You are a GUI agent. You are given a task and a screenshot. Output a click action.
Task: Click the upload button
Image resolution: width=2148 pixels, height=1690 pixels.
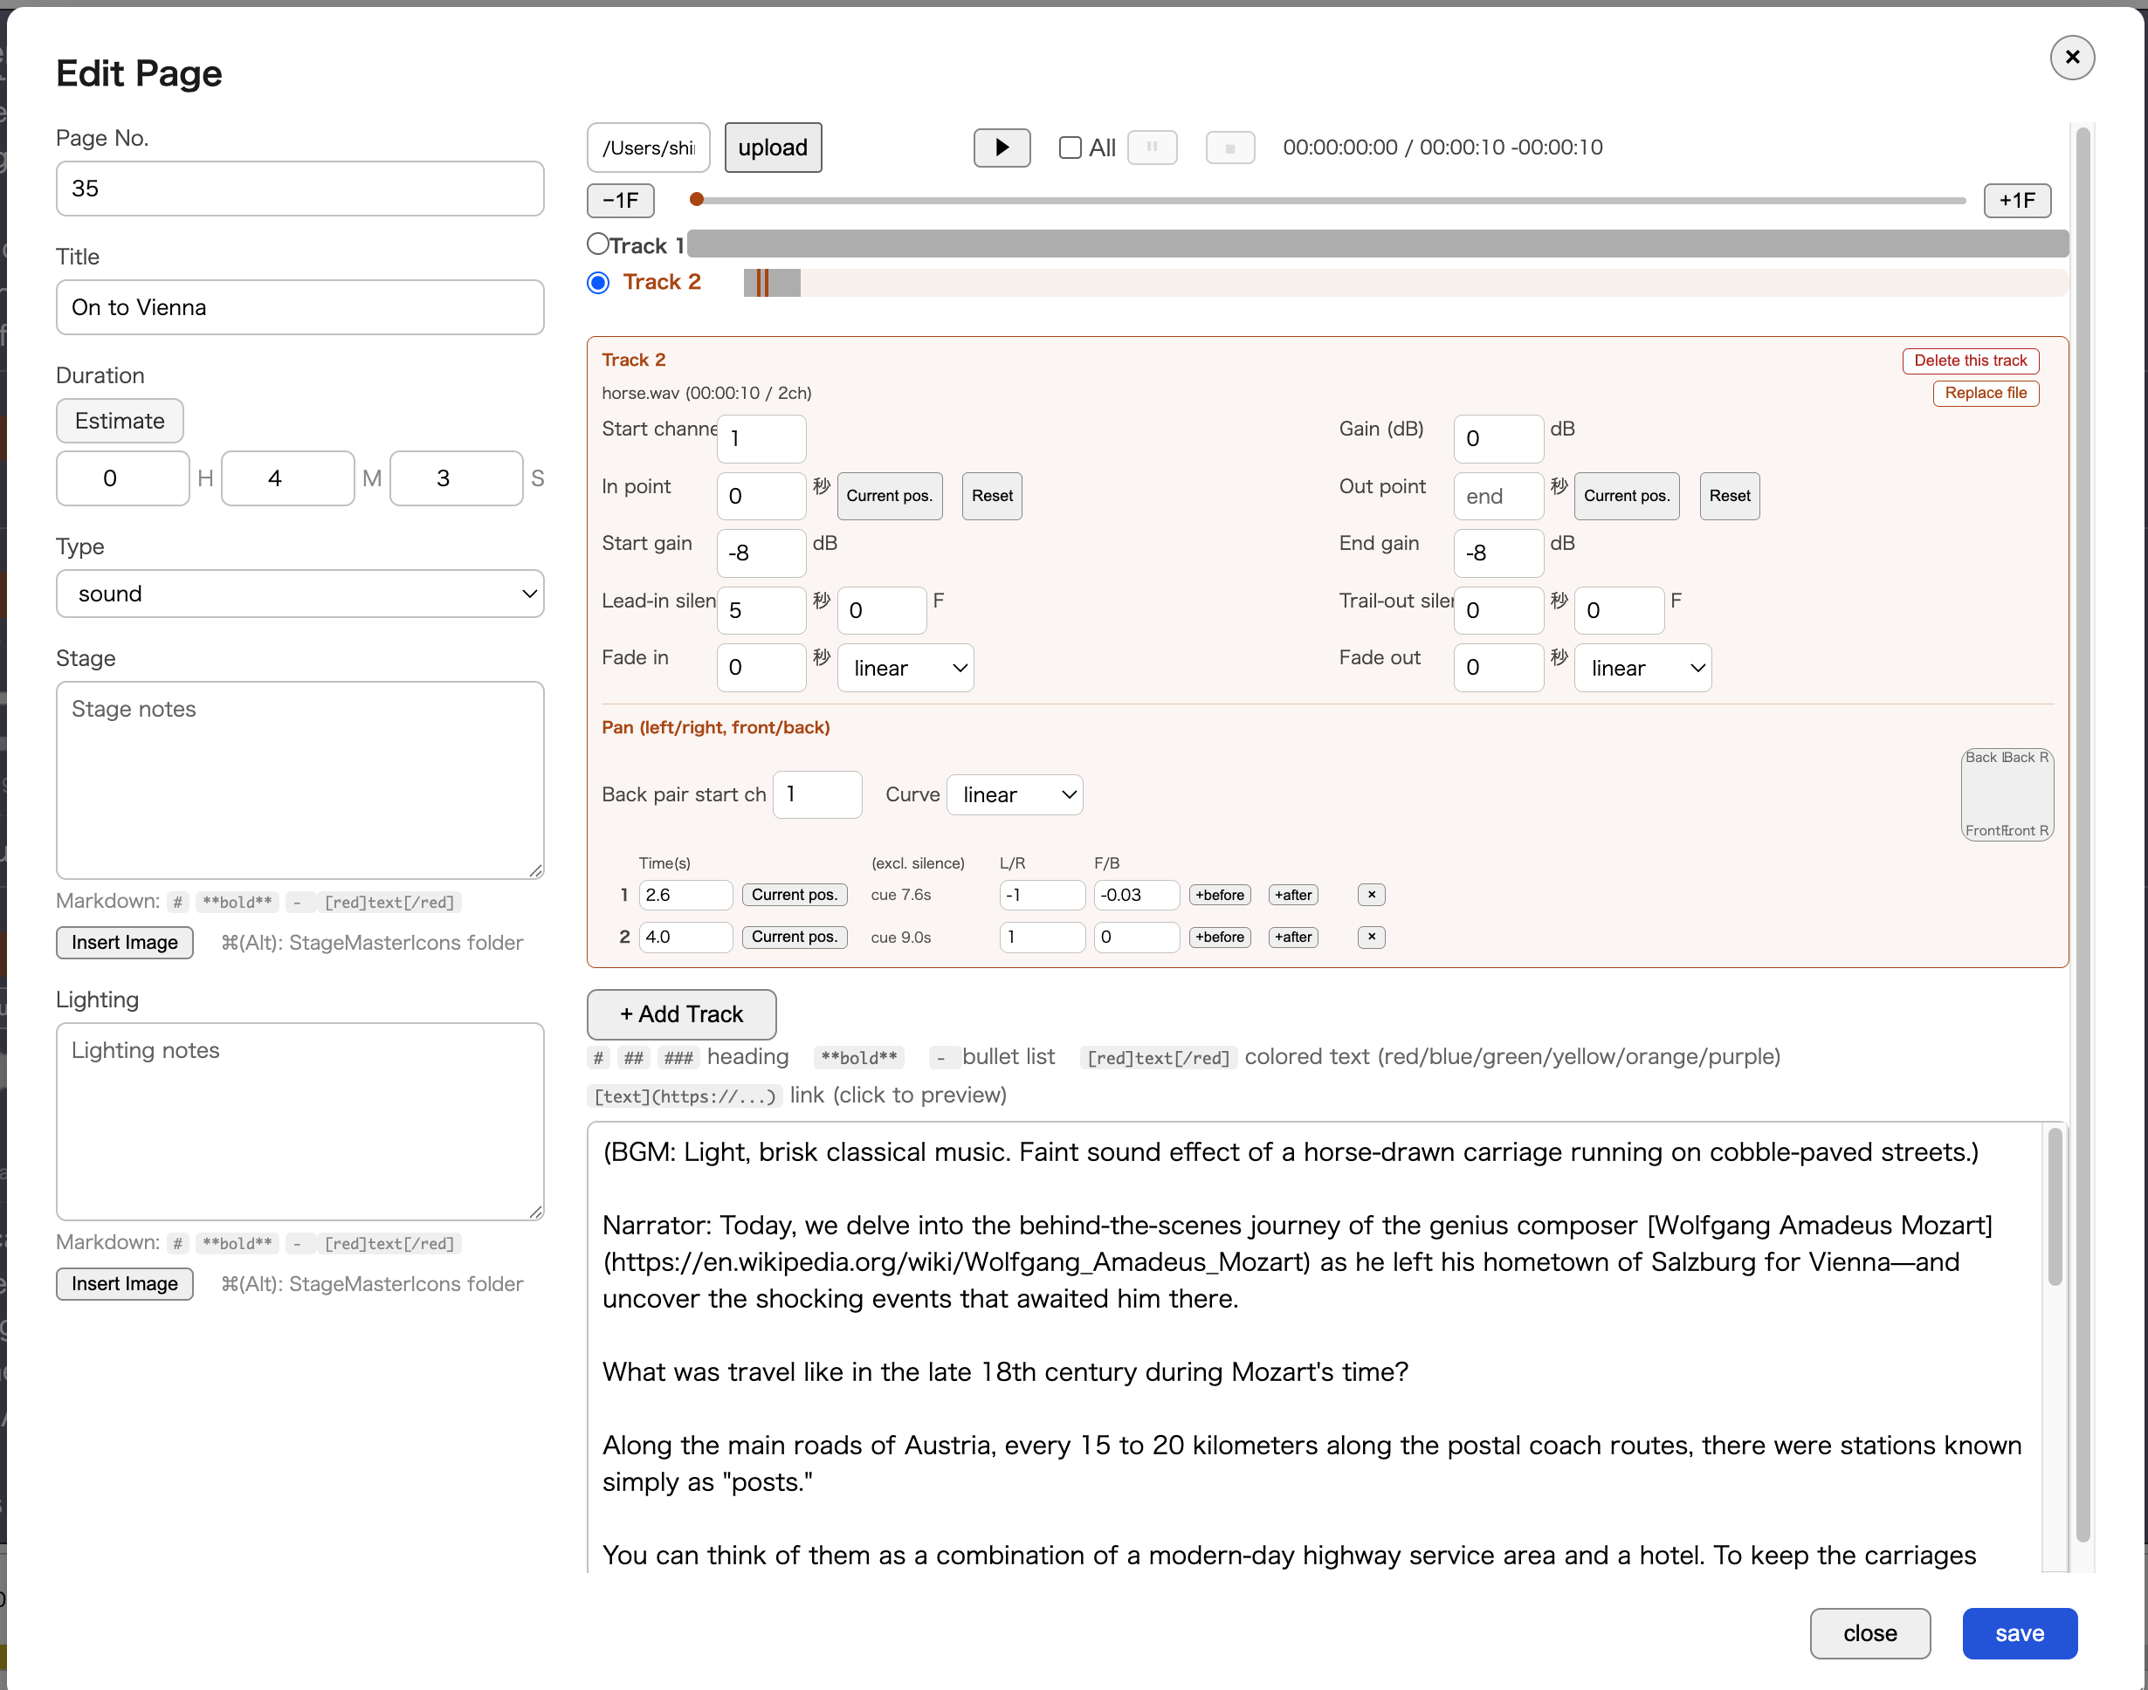pyautogui.click(x=773, y=148)
